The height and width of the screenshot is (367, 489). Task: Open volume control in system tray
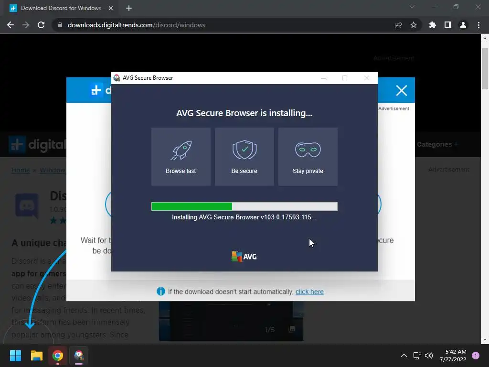click(x=429, y=356)
